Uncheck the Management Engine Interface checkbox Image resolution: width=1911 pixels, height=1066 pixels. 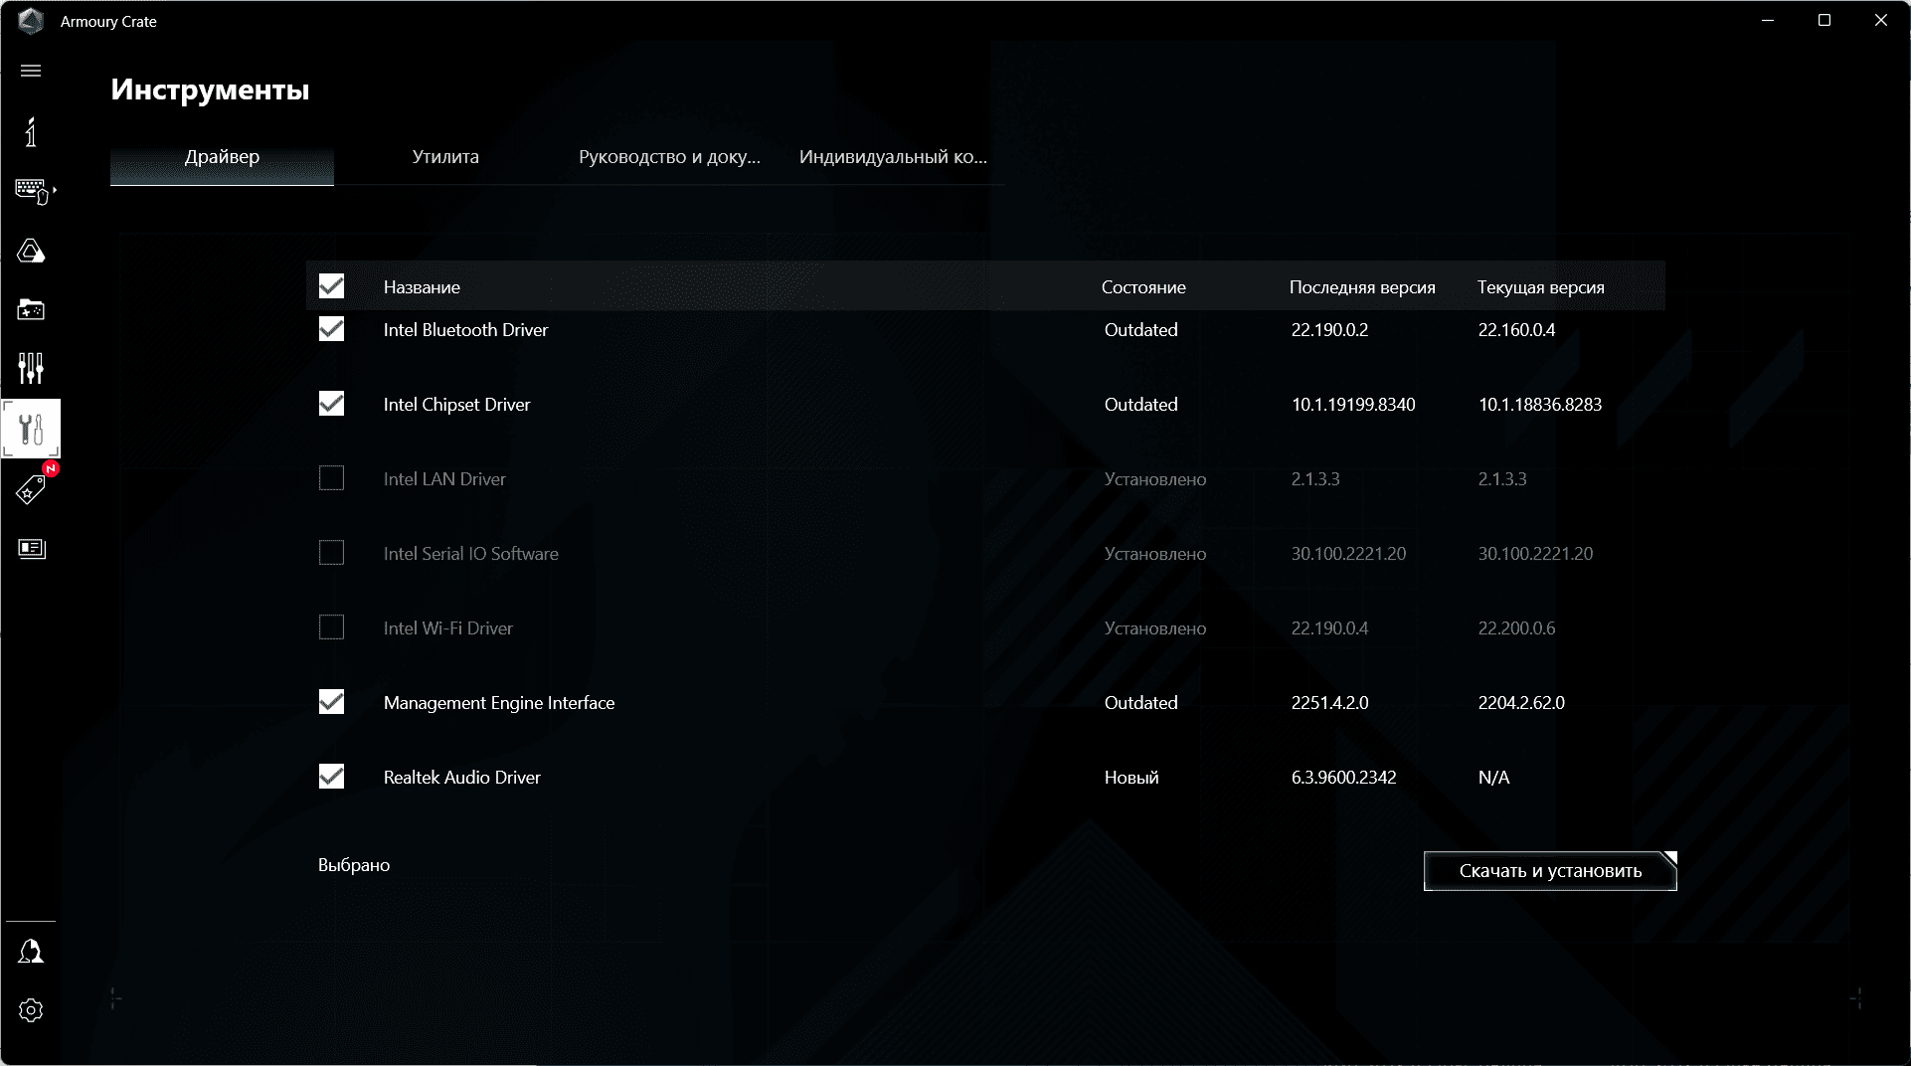tap(331, 702)
